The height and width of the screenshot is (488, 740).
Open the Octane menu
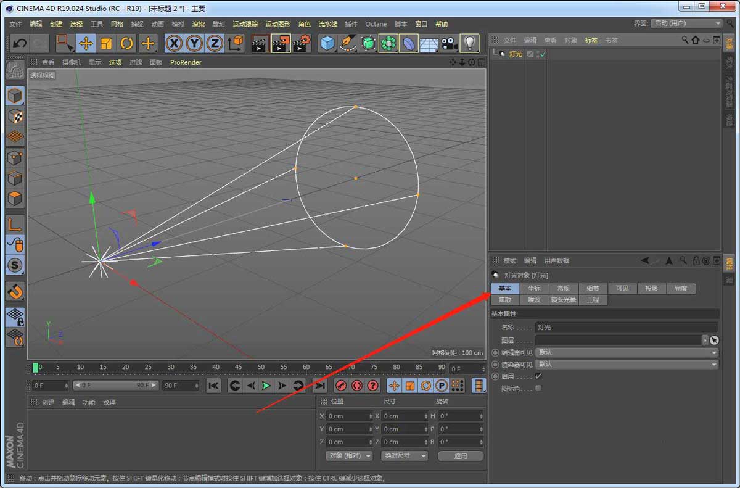(376, 24)
